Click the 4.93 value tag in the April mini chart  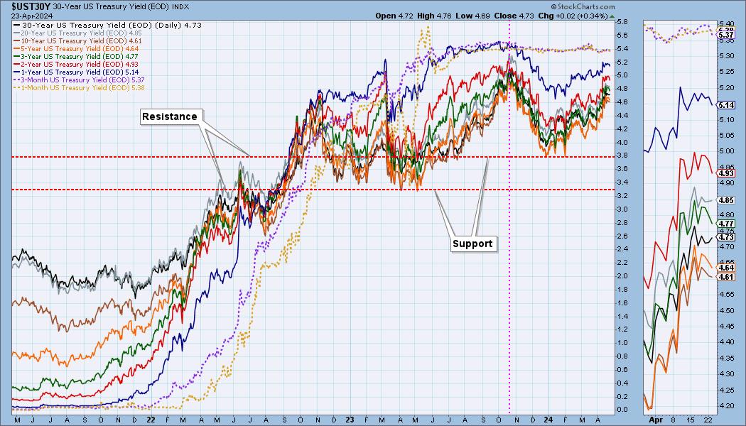(x=726, y=173)
